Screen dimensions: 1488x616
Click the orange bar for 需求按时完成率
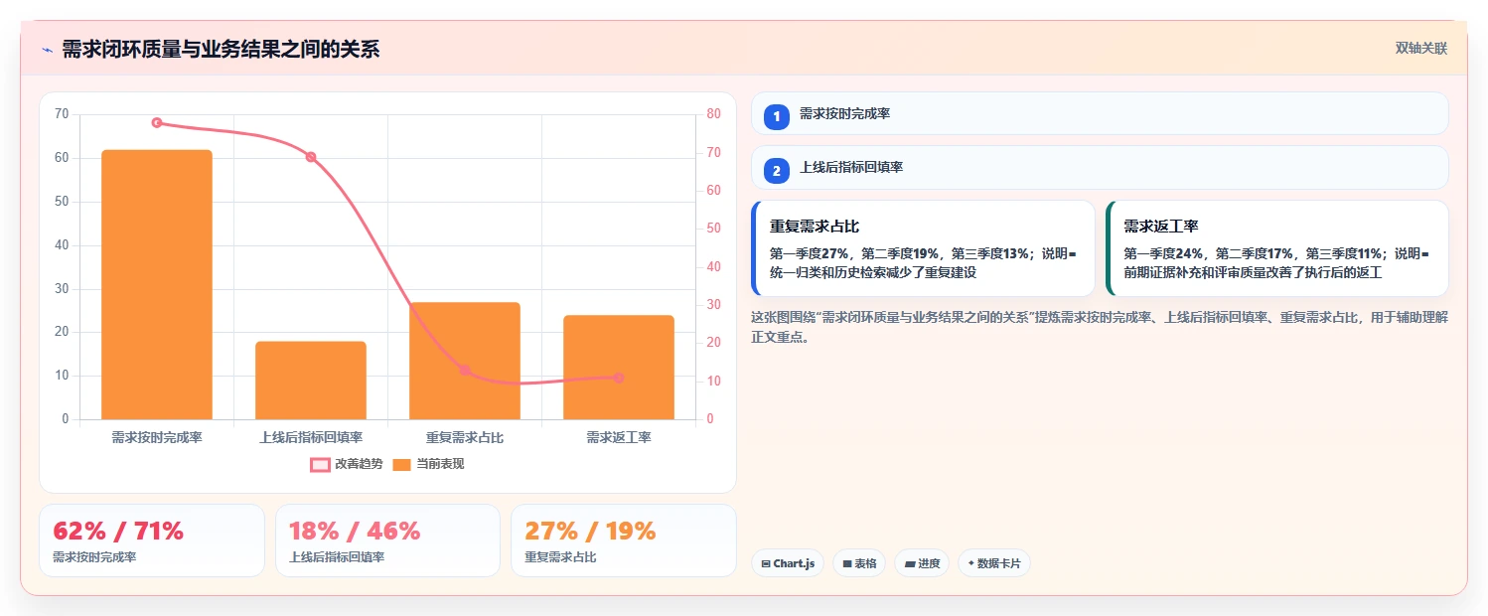(x=157, y=284)
